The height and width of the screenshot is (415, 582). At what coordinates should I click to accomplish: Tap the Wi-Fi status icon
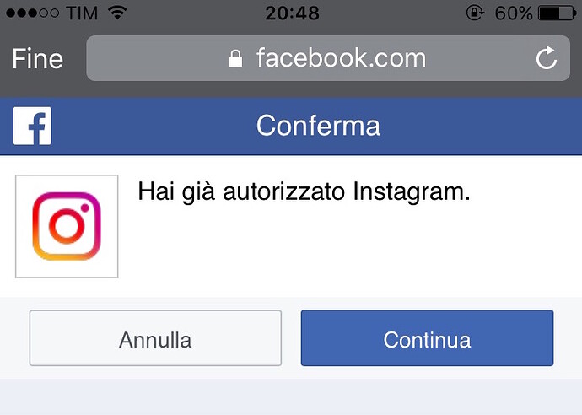pyautogui.click(x=117, y=13)
